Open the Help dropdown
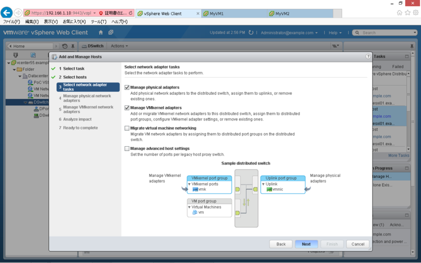The height and width of the screenshot is (263, 421). tap(335, 33)
